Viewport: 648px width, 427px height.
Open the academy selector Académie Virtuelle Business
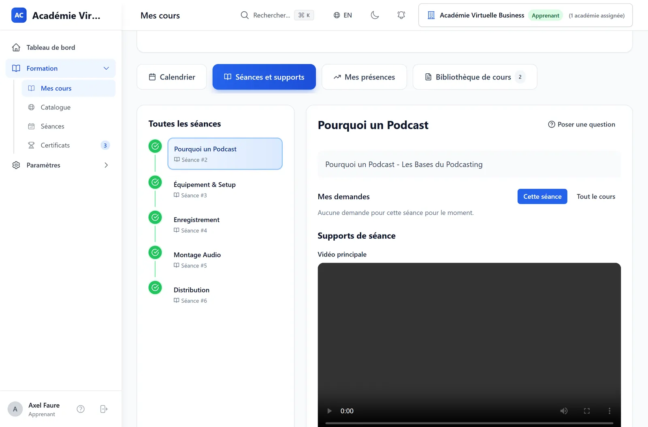pyautogui.click(x=525, y=15)
